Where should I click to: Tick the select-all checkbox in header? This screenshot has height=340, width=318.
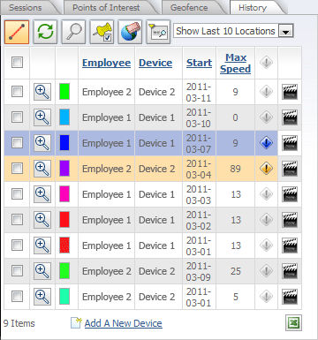[17, 63]
